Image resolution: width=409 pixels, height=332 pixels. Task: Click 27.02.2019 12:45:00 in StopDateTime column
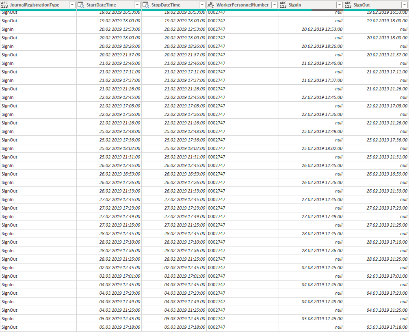coord(185,199)
